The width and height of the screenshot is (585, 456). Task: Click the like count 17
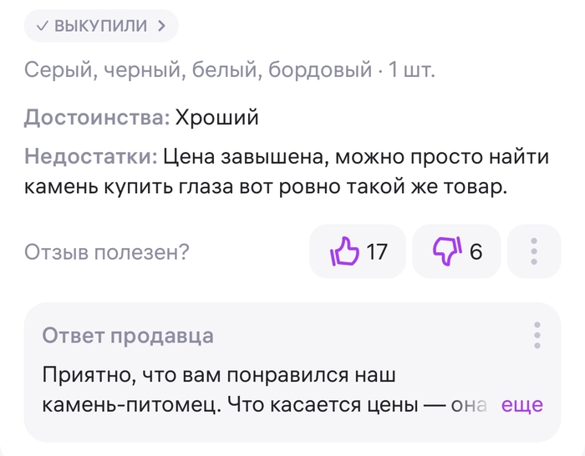click(x=377, y=251)
